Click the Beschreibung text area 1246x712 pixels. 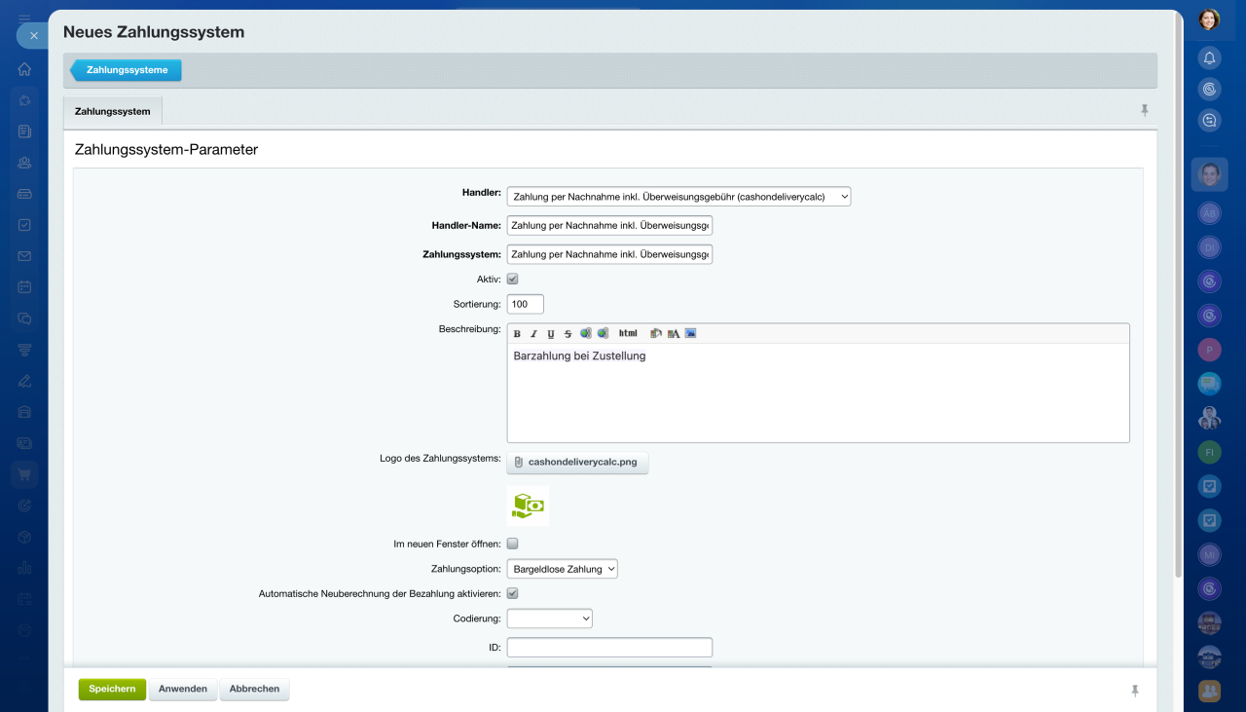pyautogui.click(x=819, y=393)
